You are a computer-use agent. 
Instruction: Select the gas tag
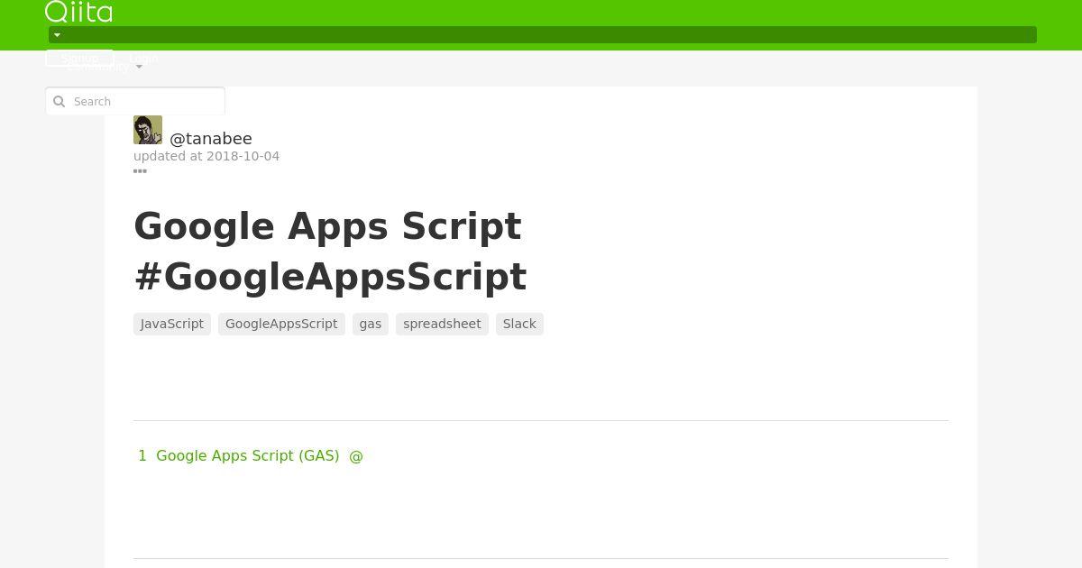(x=371, y=324)
